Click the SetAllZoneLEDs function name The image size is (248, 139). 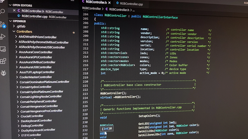coord(149,135)
